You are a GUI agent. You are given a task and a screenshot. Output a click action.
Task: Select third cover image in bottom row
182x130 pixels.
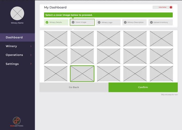point(109,74)
